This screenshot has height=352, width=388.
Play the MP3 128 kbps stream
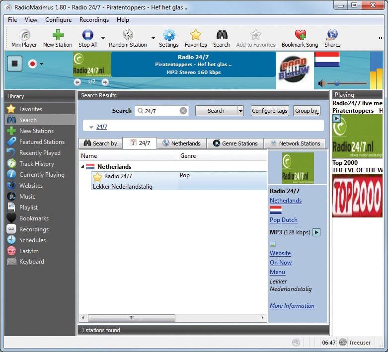pos(316,232)
